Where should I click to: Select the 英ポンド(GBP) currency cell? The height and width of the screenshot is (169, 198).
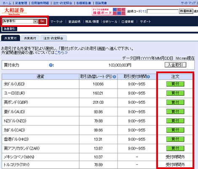click(40, 103)
